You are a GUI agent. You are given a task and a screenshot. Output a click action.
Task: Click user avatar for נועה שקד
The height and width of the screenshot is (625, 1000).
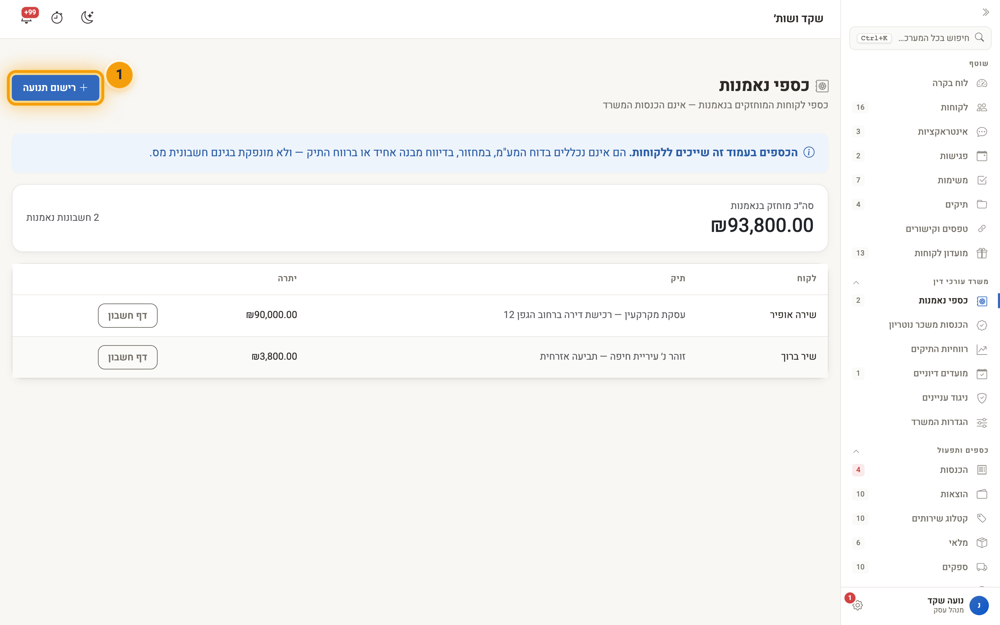[978, 605]
